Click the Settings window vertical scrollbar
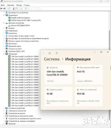Viewport: 111px width, 128px height. 110,68
